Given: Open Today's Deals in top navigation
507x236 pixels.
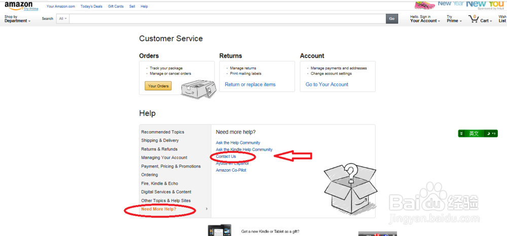Looking at the screenshot, I should [91, 7].
